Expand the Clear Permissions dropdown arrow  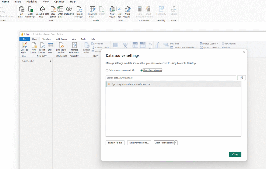tap(176, 143)
